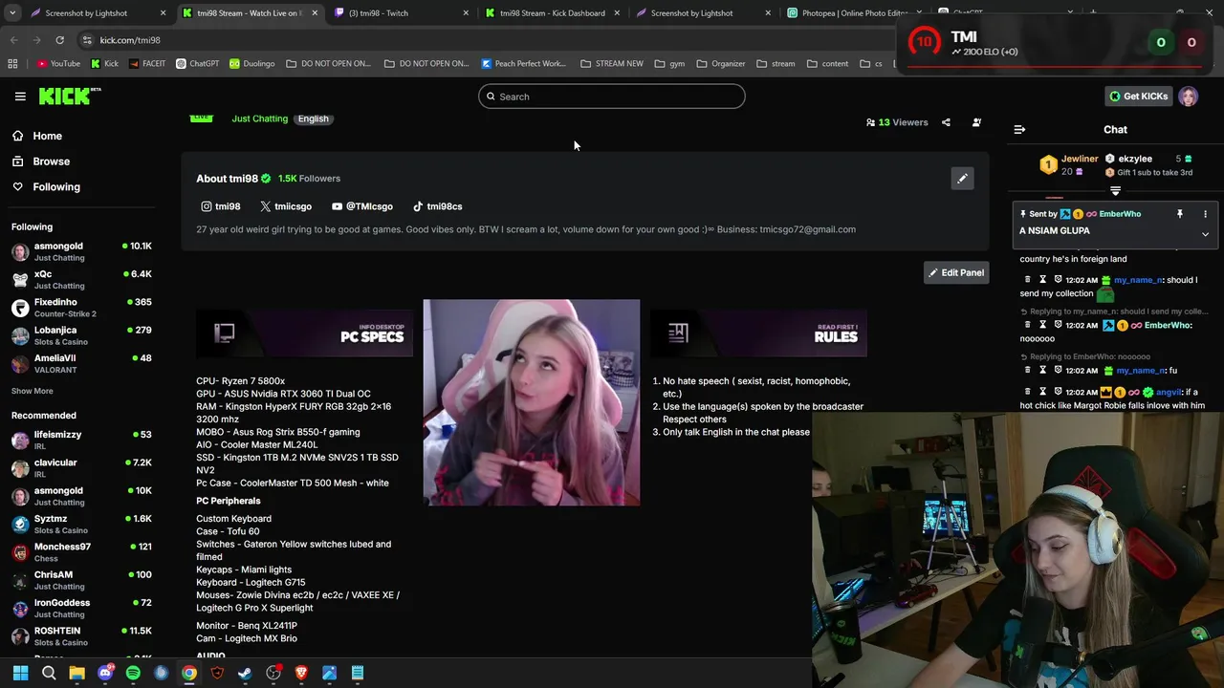1224x688 pixels.
Task: Click my_name_n username at first 12:02 message
Action: click(x=1138, y=280)
